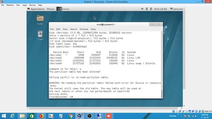Launch Firefox from taskbar

click(41, 116)
